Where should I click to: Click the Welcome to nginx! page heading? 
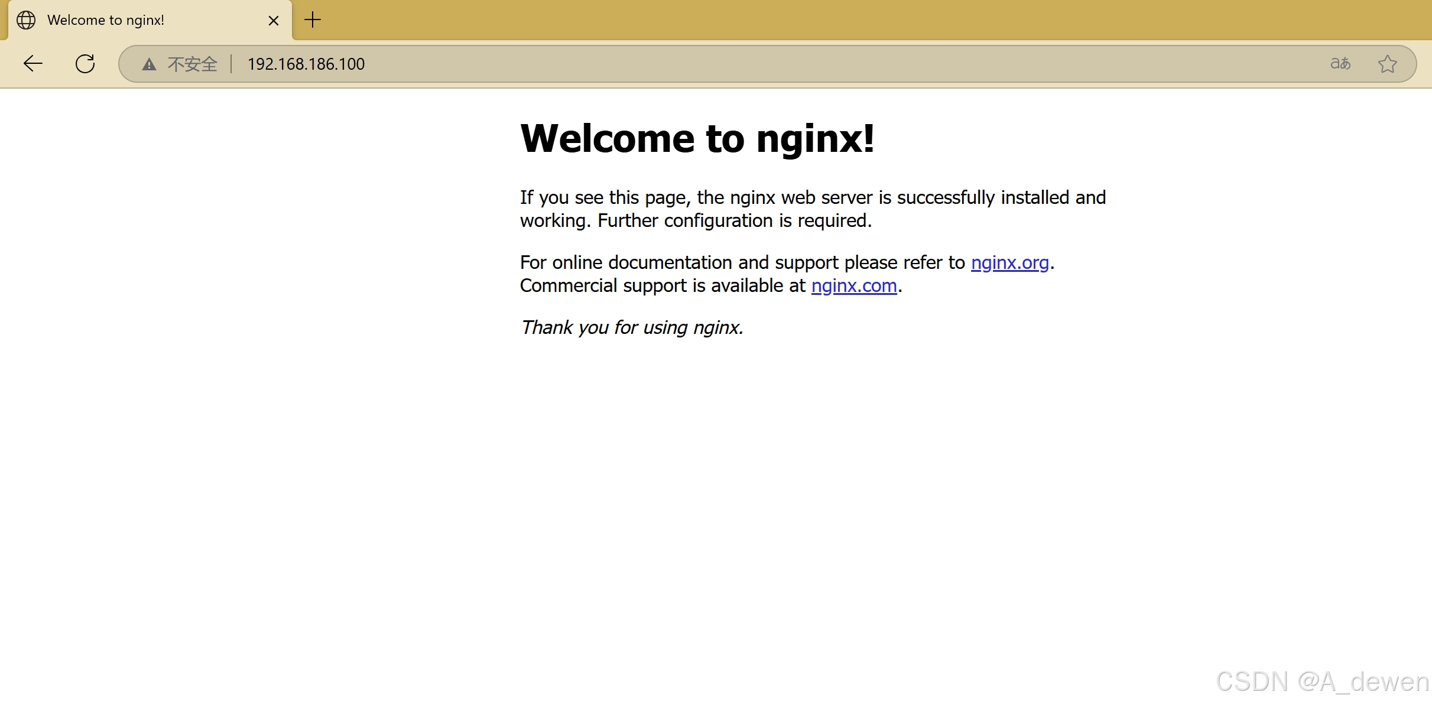(x=697, y=138)
